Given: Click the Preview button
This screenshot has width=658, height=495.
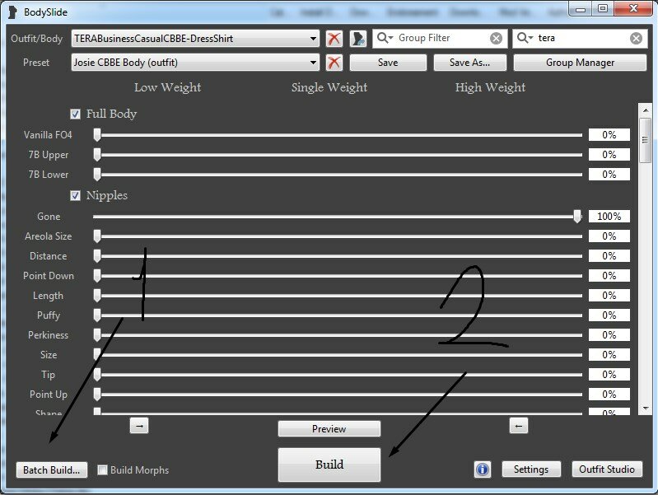Looking at the screenshot, I should 329,428.
